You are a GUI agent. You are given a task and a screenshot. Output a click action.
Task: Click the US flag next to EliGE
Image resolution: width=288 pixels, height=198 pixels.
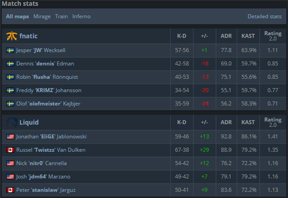coord(10,137)
